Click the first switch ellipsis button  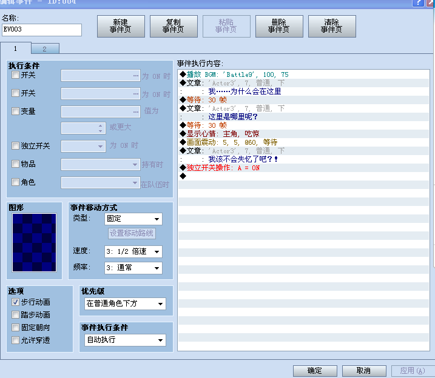pos(136,76)
